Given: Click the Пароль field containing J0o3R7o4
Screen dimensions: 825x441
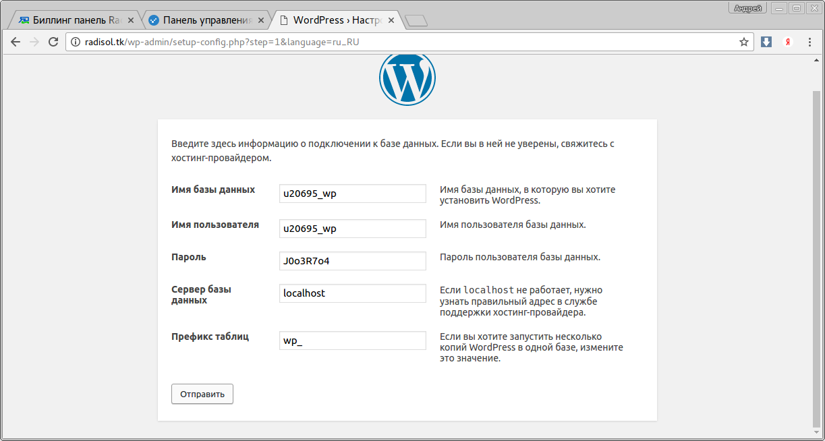Looking at the screenshot, I should pos(353,261).
